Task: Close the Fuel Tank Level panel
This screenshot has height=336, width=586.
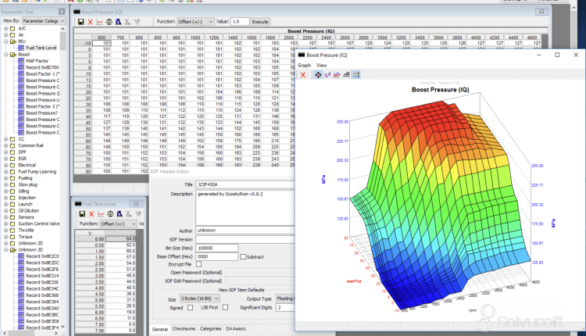Action: [x=136, y=204]
